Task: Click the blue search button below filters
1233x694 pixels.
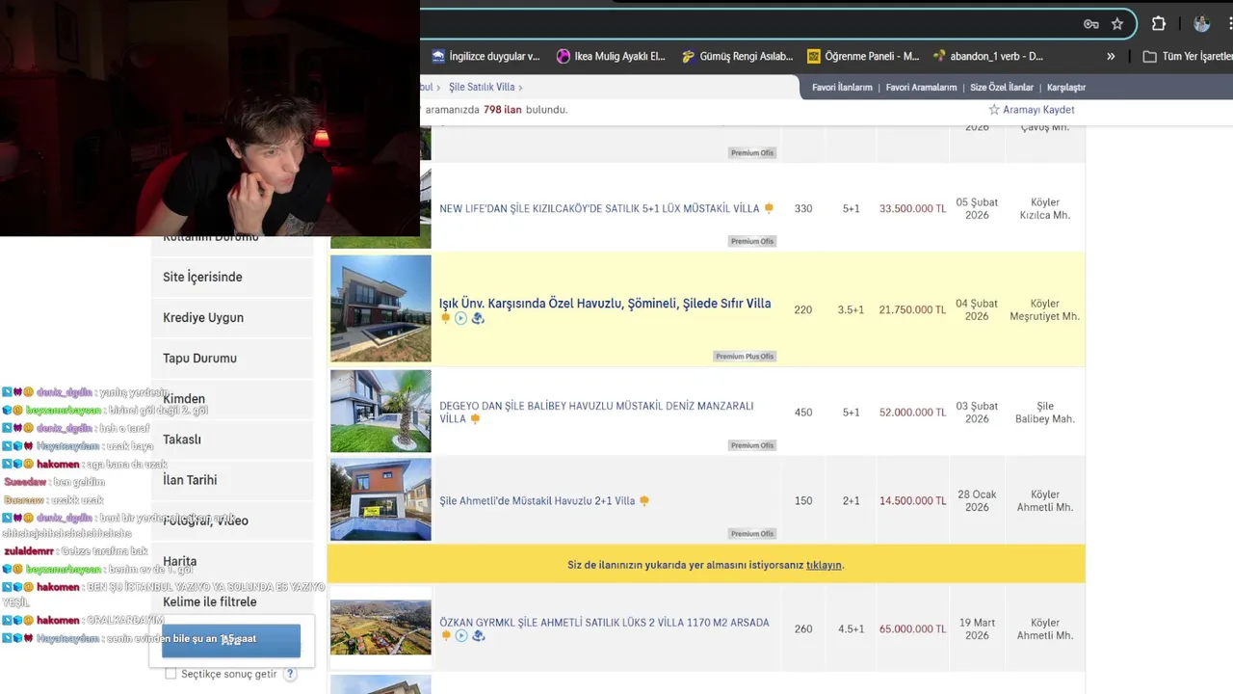Action: [x=231, y=641]
